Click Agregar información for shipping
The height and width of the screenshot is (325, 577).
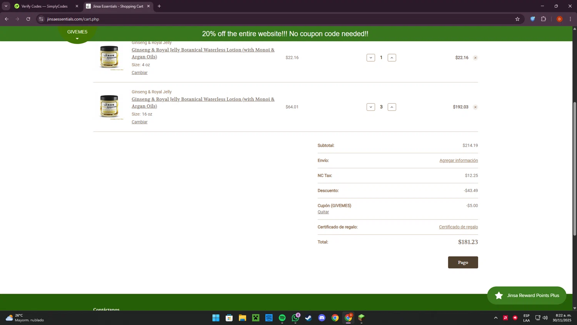(x=459, y=161)
